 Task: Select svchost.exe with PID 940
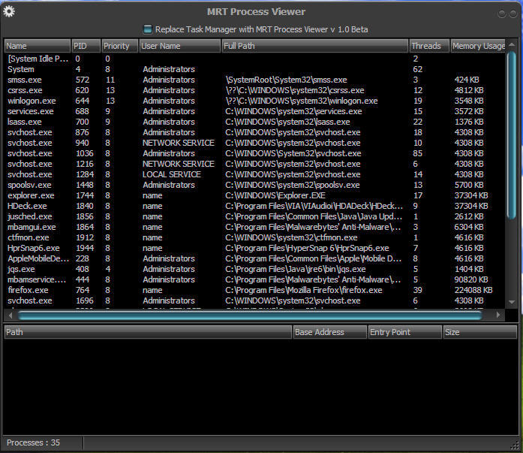coord(255,143)
